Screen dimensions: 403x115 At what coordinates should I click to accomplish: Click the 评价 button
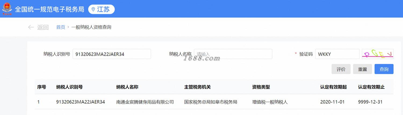(341, 69)
